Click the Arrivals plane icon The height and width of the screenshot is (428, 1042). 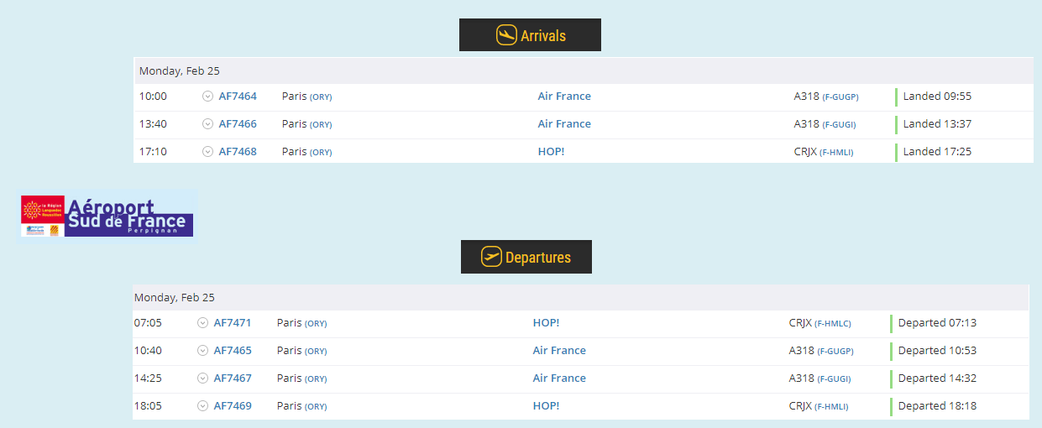(506, 35)
